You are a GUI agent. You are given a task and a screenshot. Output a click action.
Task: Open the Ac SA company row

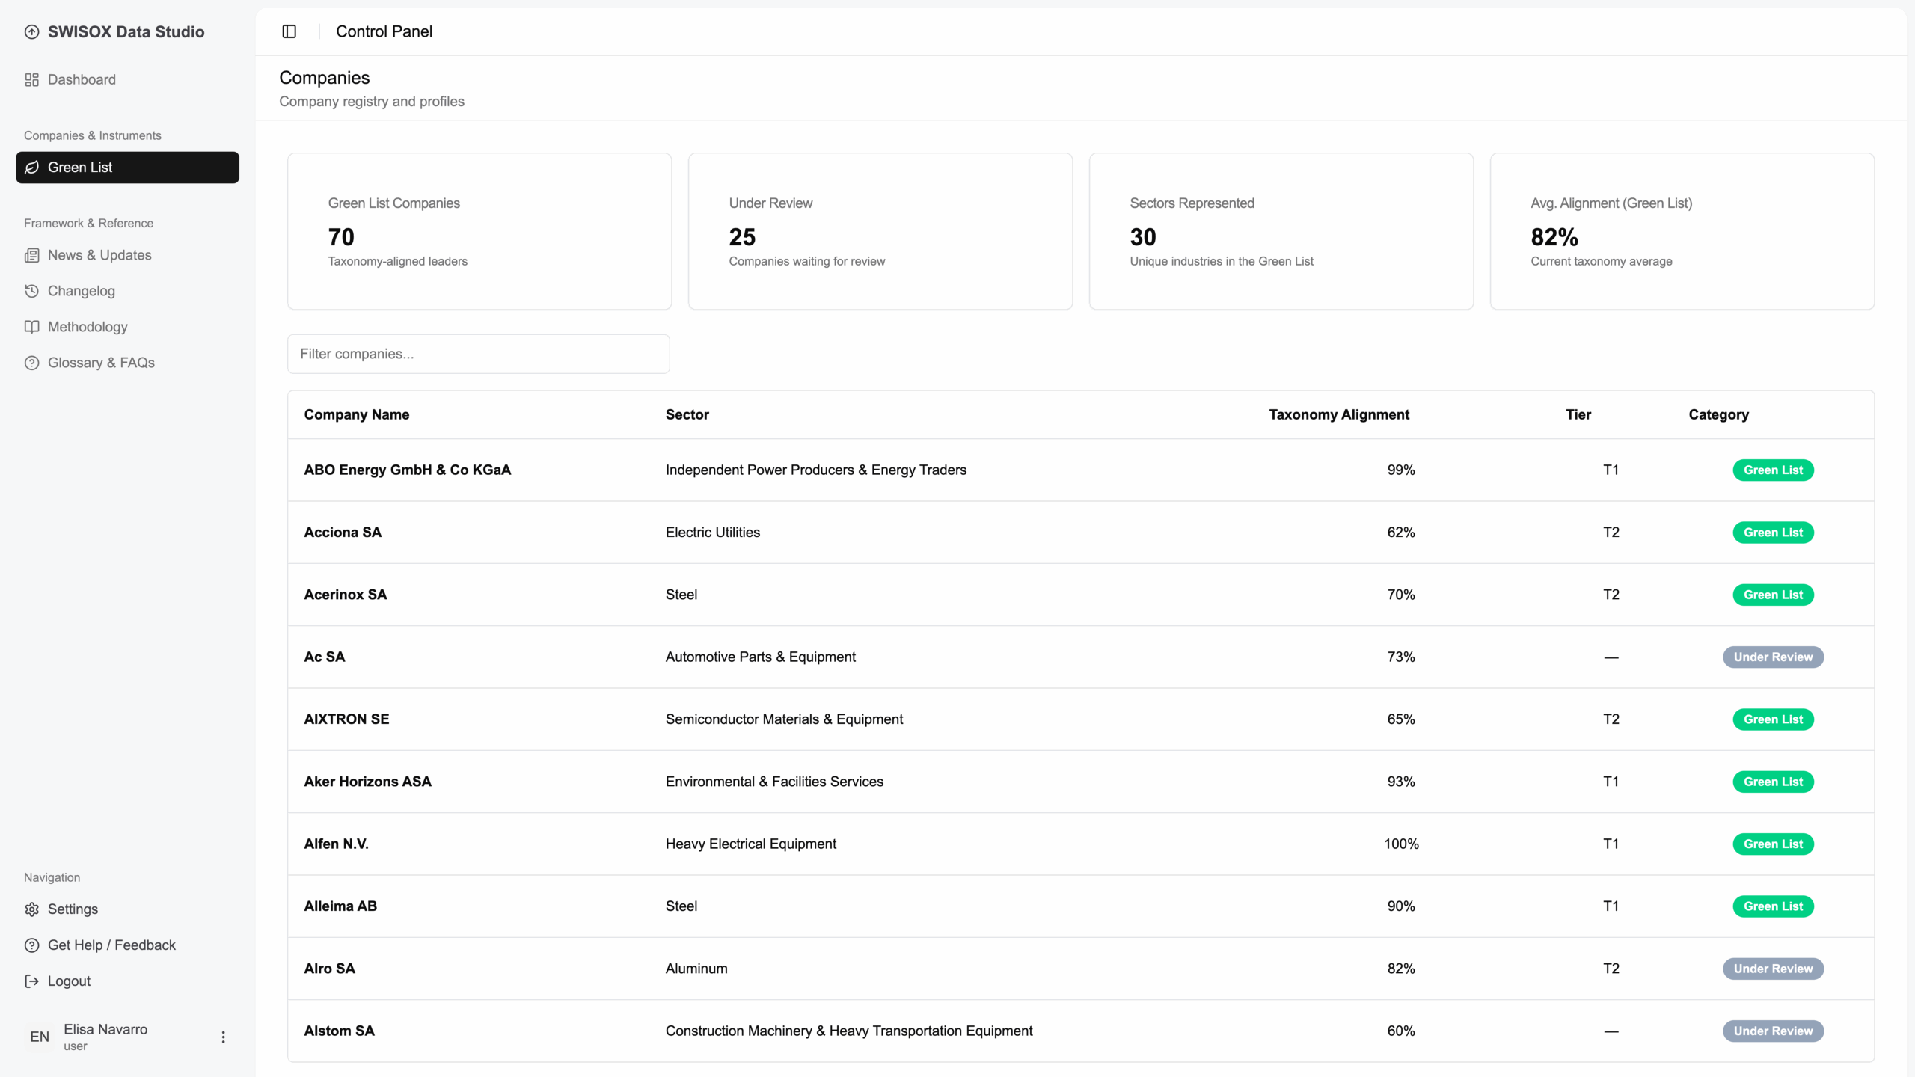pyautogui.click(x=1081, y=657)
